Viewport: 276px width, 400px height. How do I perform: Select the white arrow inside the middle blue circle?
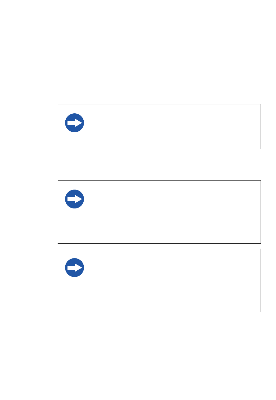click(75, 199)
